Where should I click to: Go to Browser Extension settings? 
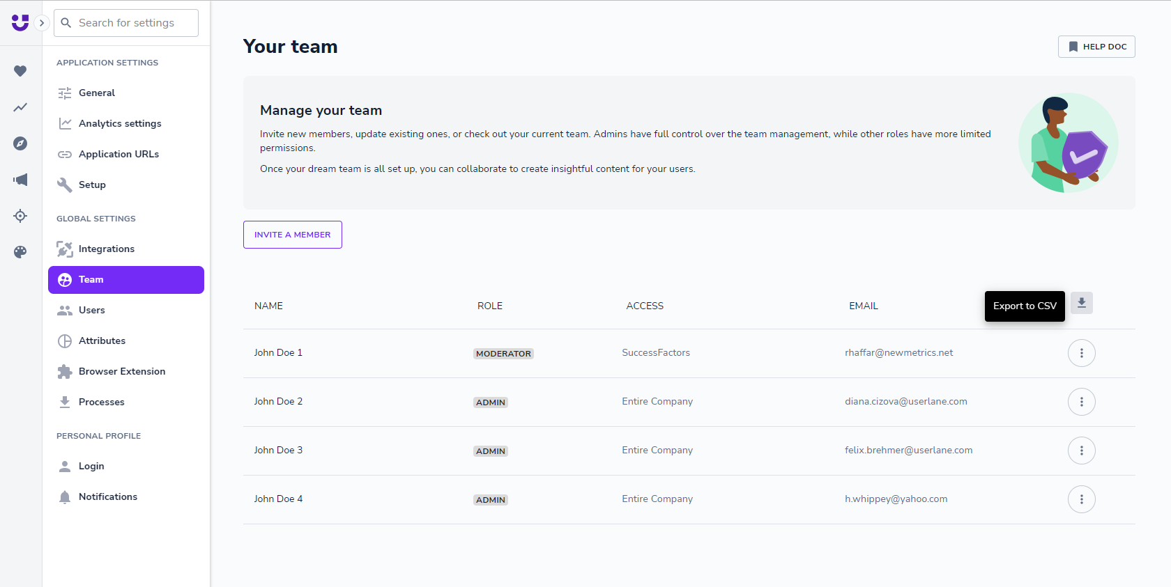coord(121,371)
